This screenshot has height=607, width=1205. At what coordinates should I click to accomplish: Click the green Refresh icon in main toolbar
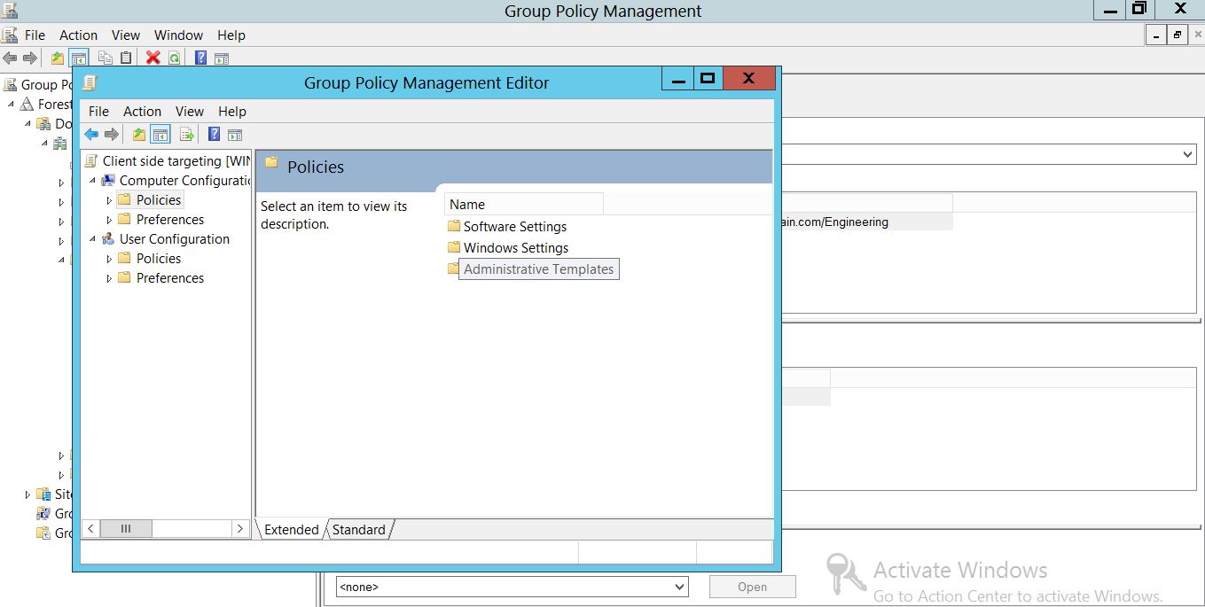tap(175, 58)
